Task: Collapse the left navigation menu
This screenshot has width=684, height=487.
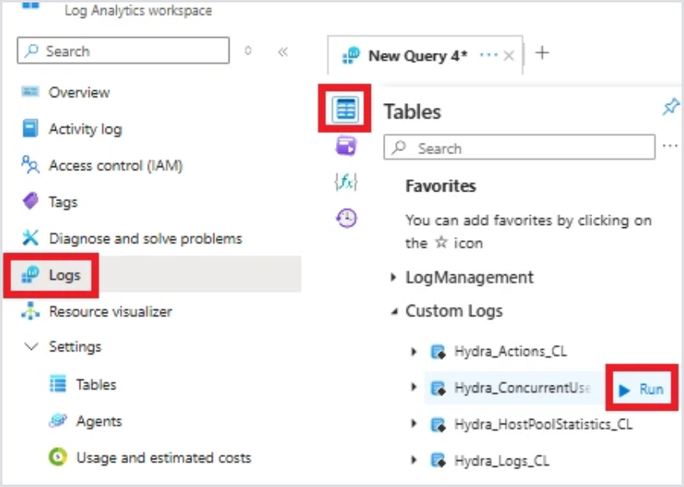Action: click(282, 51)
